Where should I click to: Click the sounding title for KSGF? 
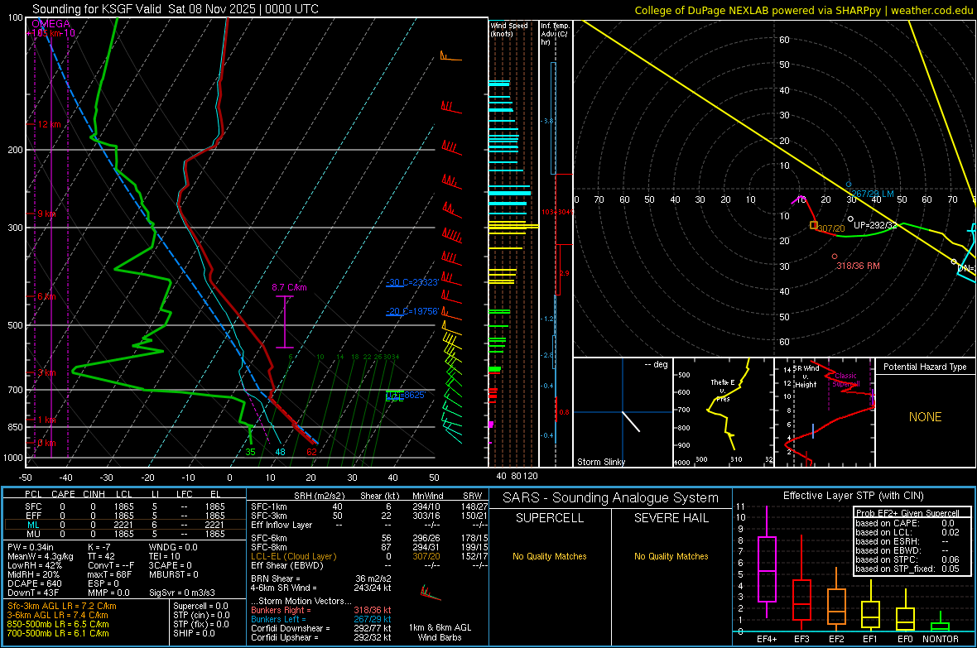(175, 9)
